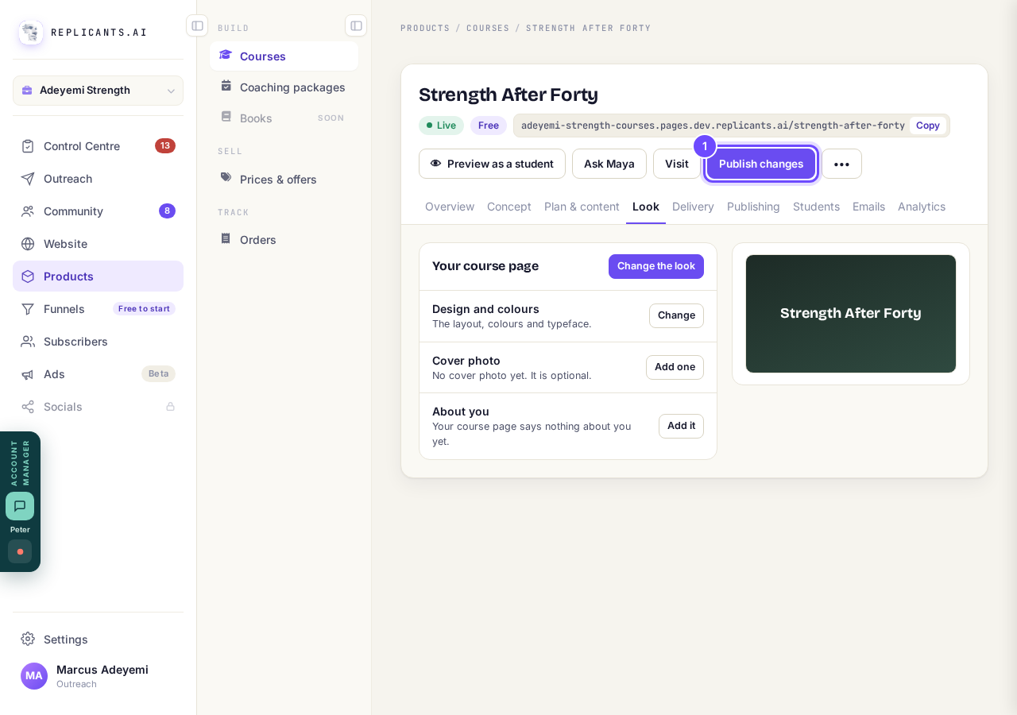Viewport: 1017px width, 715px height.
Task: Click Add one for Cover photo
Action: 675,367
